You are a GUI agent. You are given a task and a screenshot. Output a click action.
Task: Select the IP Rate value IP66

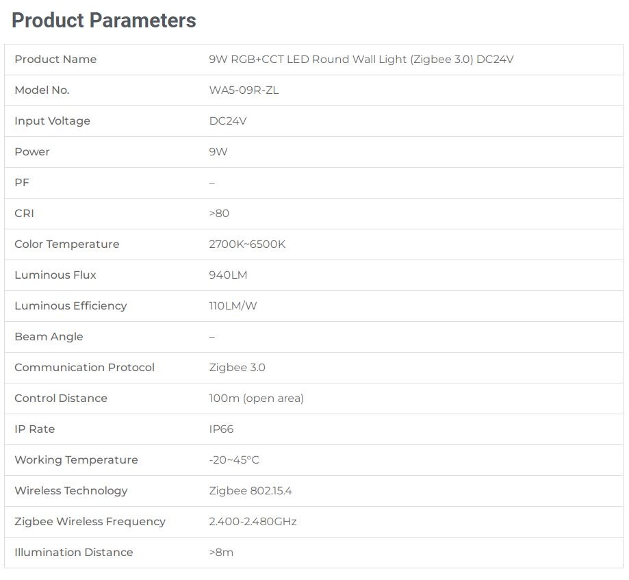(221, 429)
